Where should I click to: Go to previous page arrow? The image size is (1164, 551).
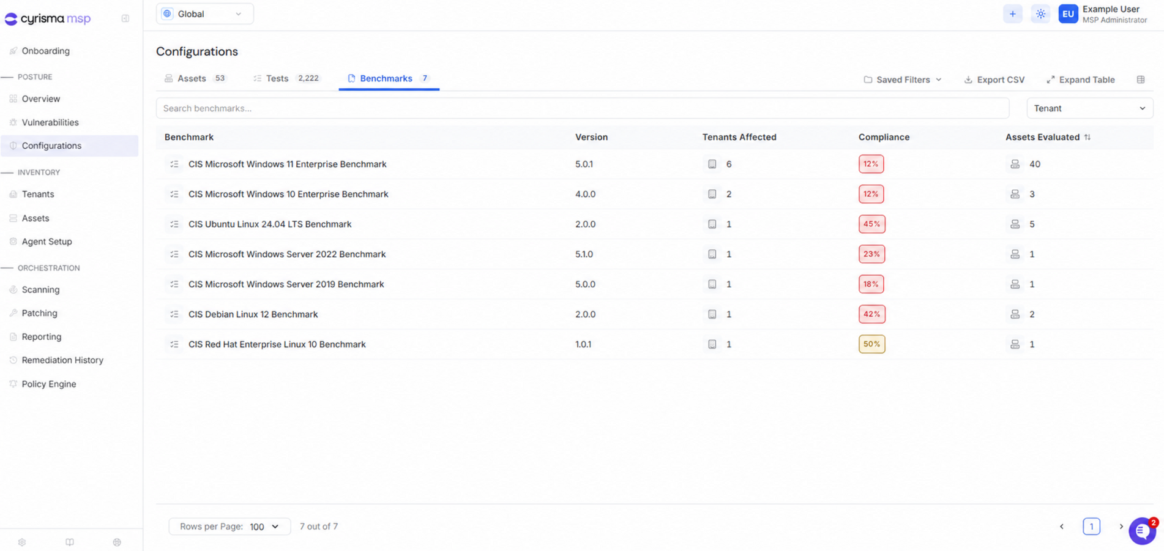[1062, 527]
